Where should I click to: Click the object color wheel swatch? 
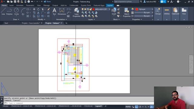pos(132,9)
